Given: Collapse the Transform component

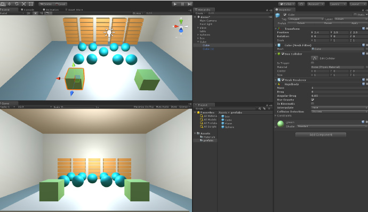Looking at the screenshot, I should coord(276,29).
